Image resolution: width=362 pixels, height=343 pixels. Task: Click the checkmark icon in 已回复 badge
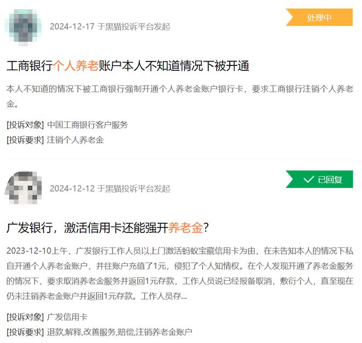[308, 179]
